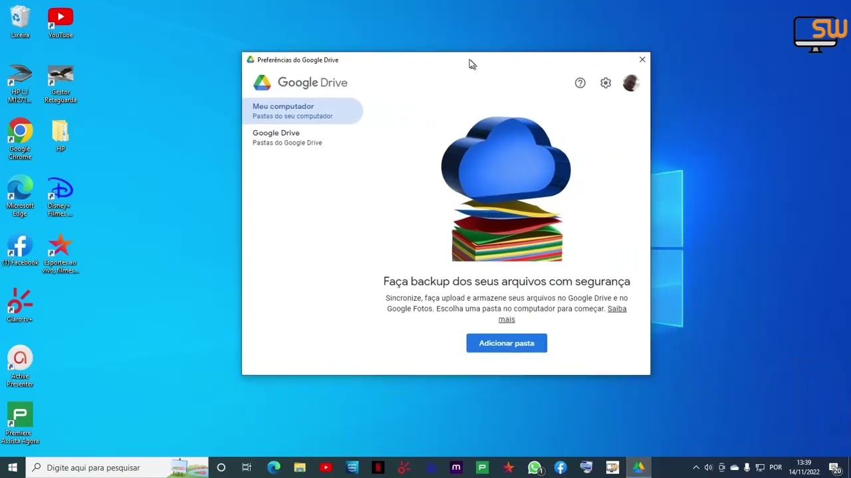Select the Microsoft Edge desktop shortcut
Image resolution: width=851 pixels, height=478 pixels.
[x=20, y=197]
